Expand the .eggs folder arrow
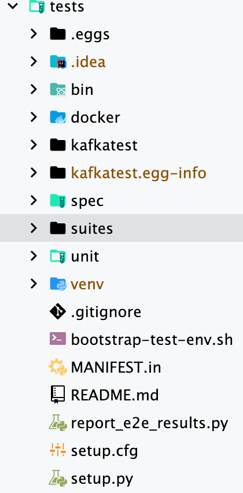Viewport: 243px width, 493px height. (x=34, y=34)
